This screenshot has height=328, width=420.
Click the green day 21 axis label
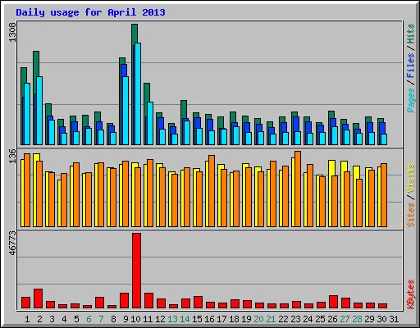(x=271, y=319)
